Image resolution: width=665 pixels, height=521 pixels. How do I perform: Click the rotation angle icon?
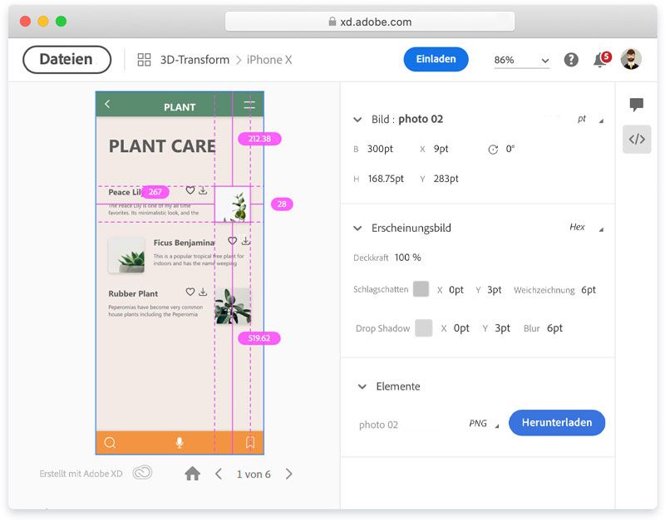[x=493, y=150]
